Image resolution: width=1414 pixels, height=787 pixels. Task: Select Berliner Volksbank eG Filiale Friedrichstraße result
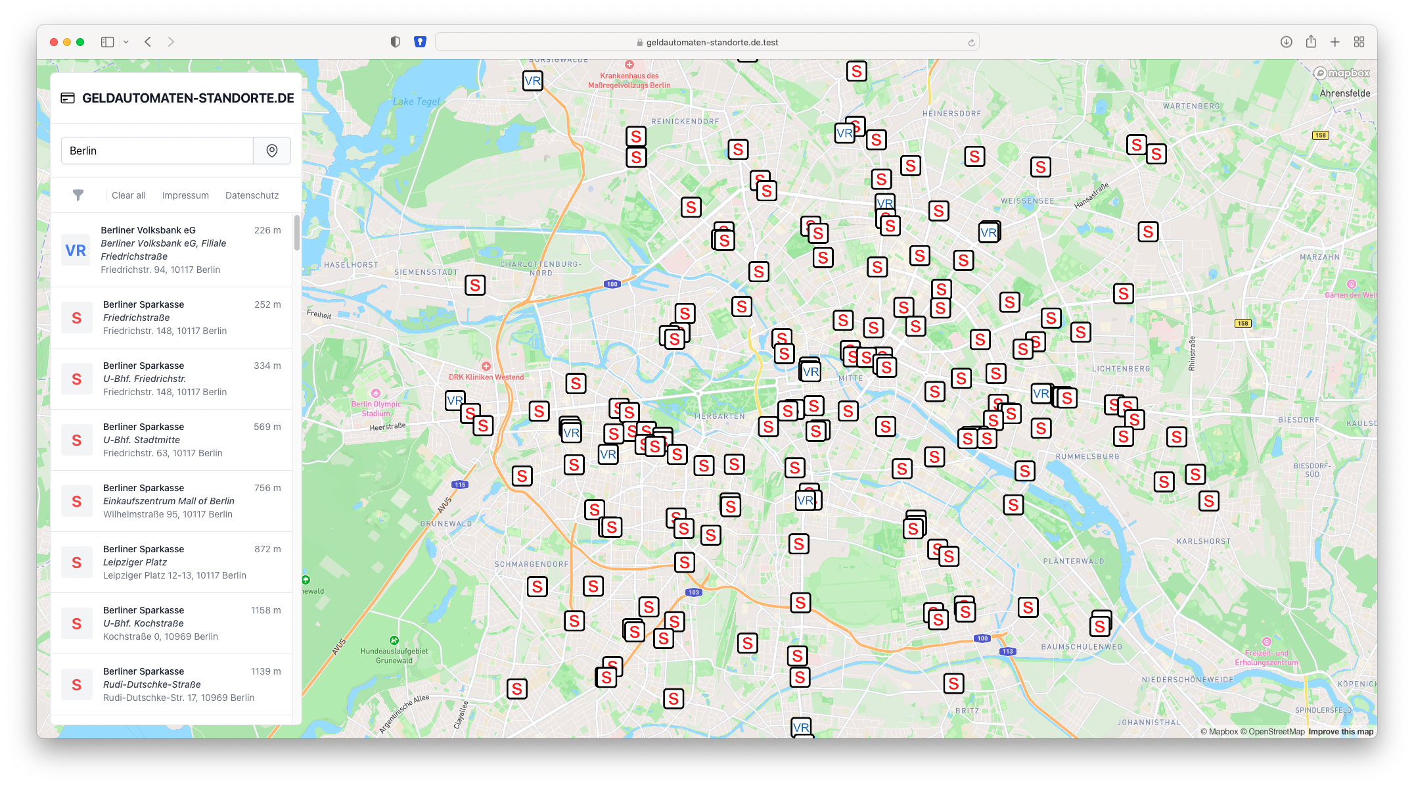point(171,250)
